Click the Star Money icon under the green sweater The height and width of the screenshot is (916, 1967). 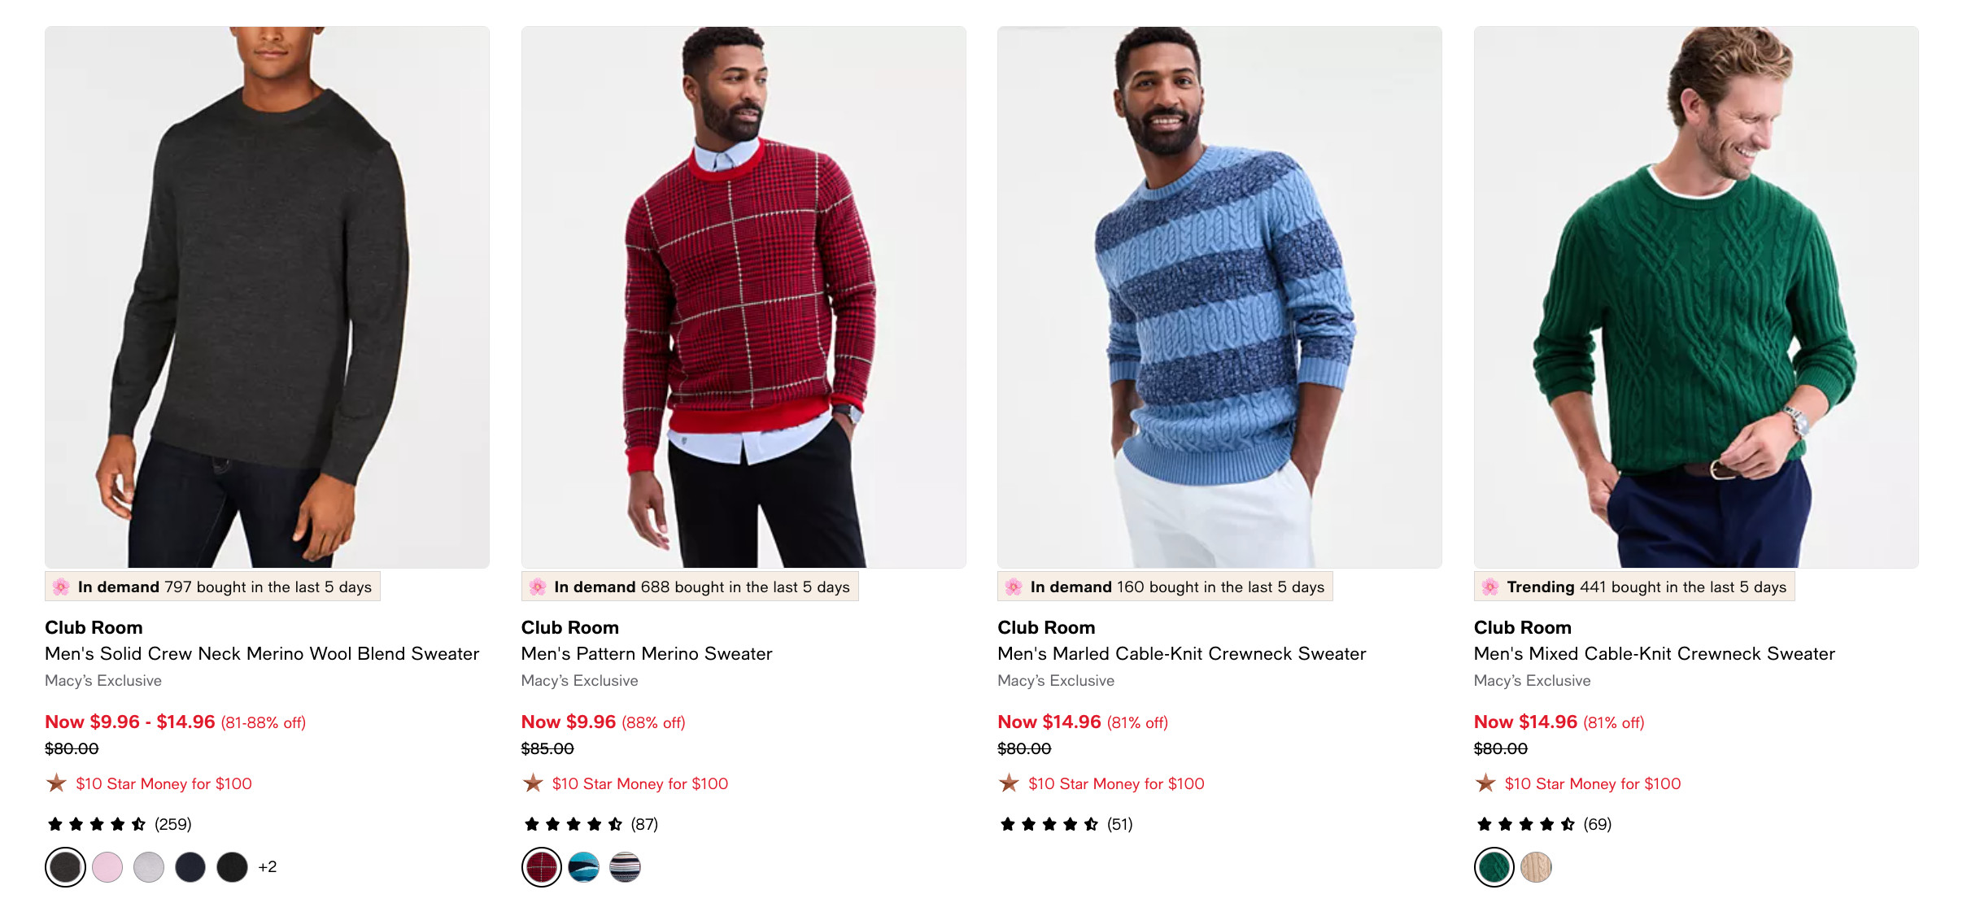[x=1485, y=783]
